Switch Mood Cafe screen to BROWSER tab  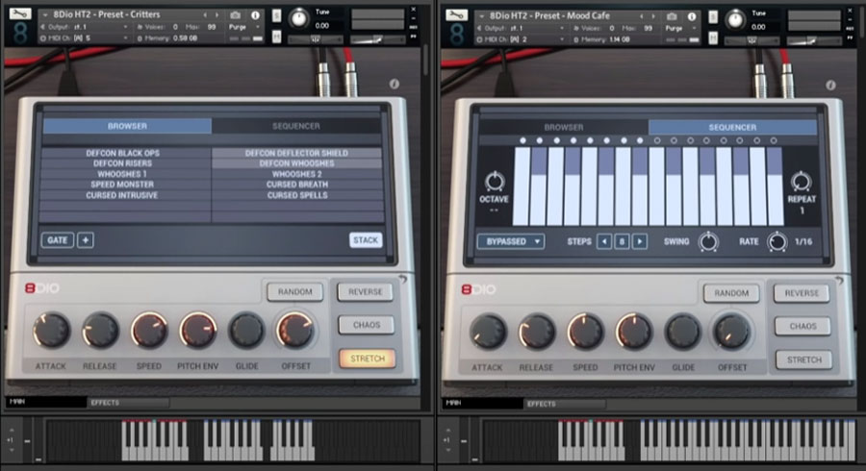pyautogui.click(x=563, y=127)
